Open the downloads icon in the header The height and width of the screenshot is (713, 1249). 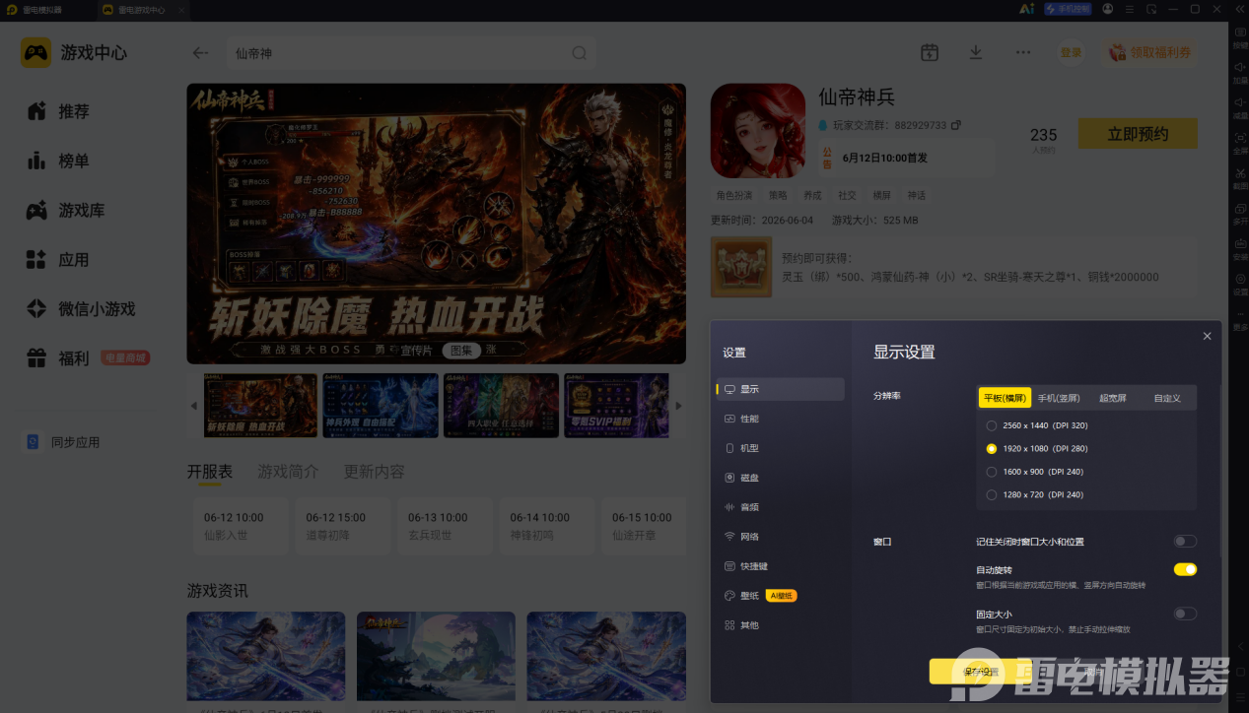976,52
